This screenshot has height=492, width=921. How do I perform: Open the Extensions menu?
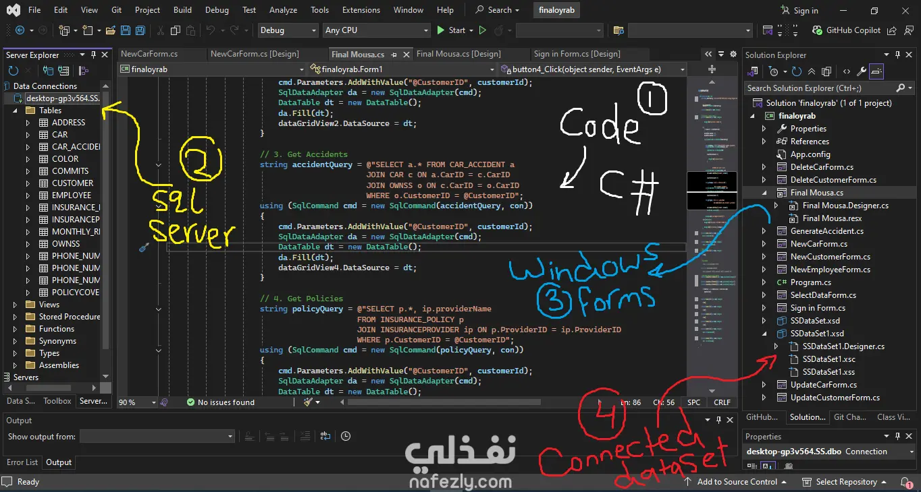(361, 10)
